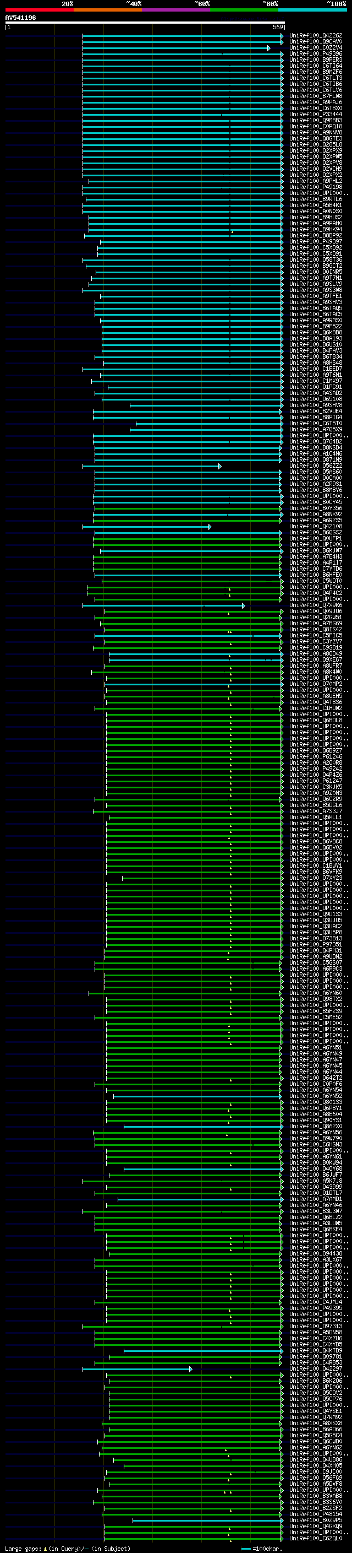
Task: Click the purple ~60% identity color segment
Action: [175, 10]
